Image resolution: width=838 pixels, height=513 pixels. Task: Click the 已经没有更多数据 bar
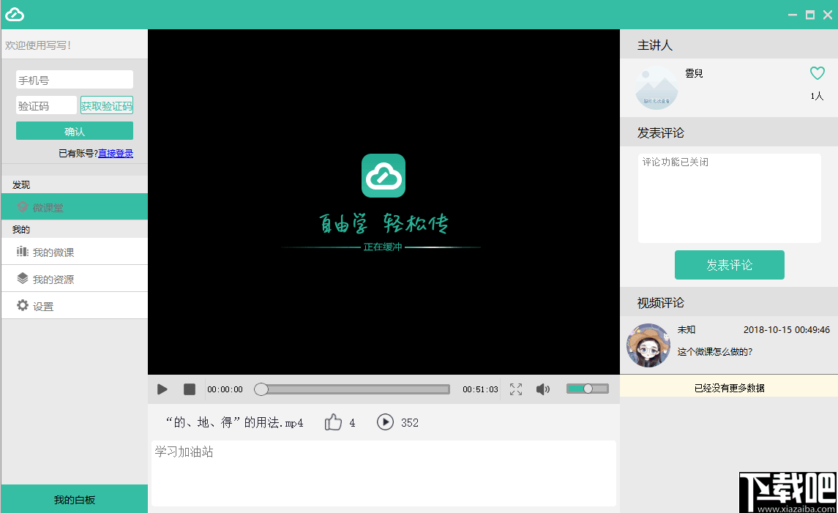tap(729, 386)
